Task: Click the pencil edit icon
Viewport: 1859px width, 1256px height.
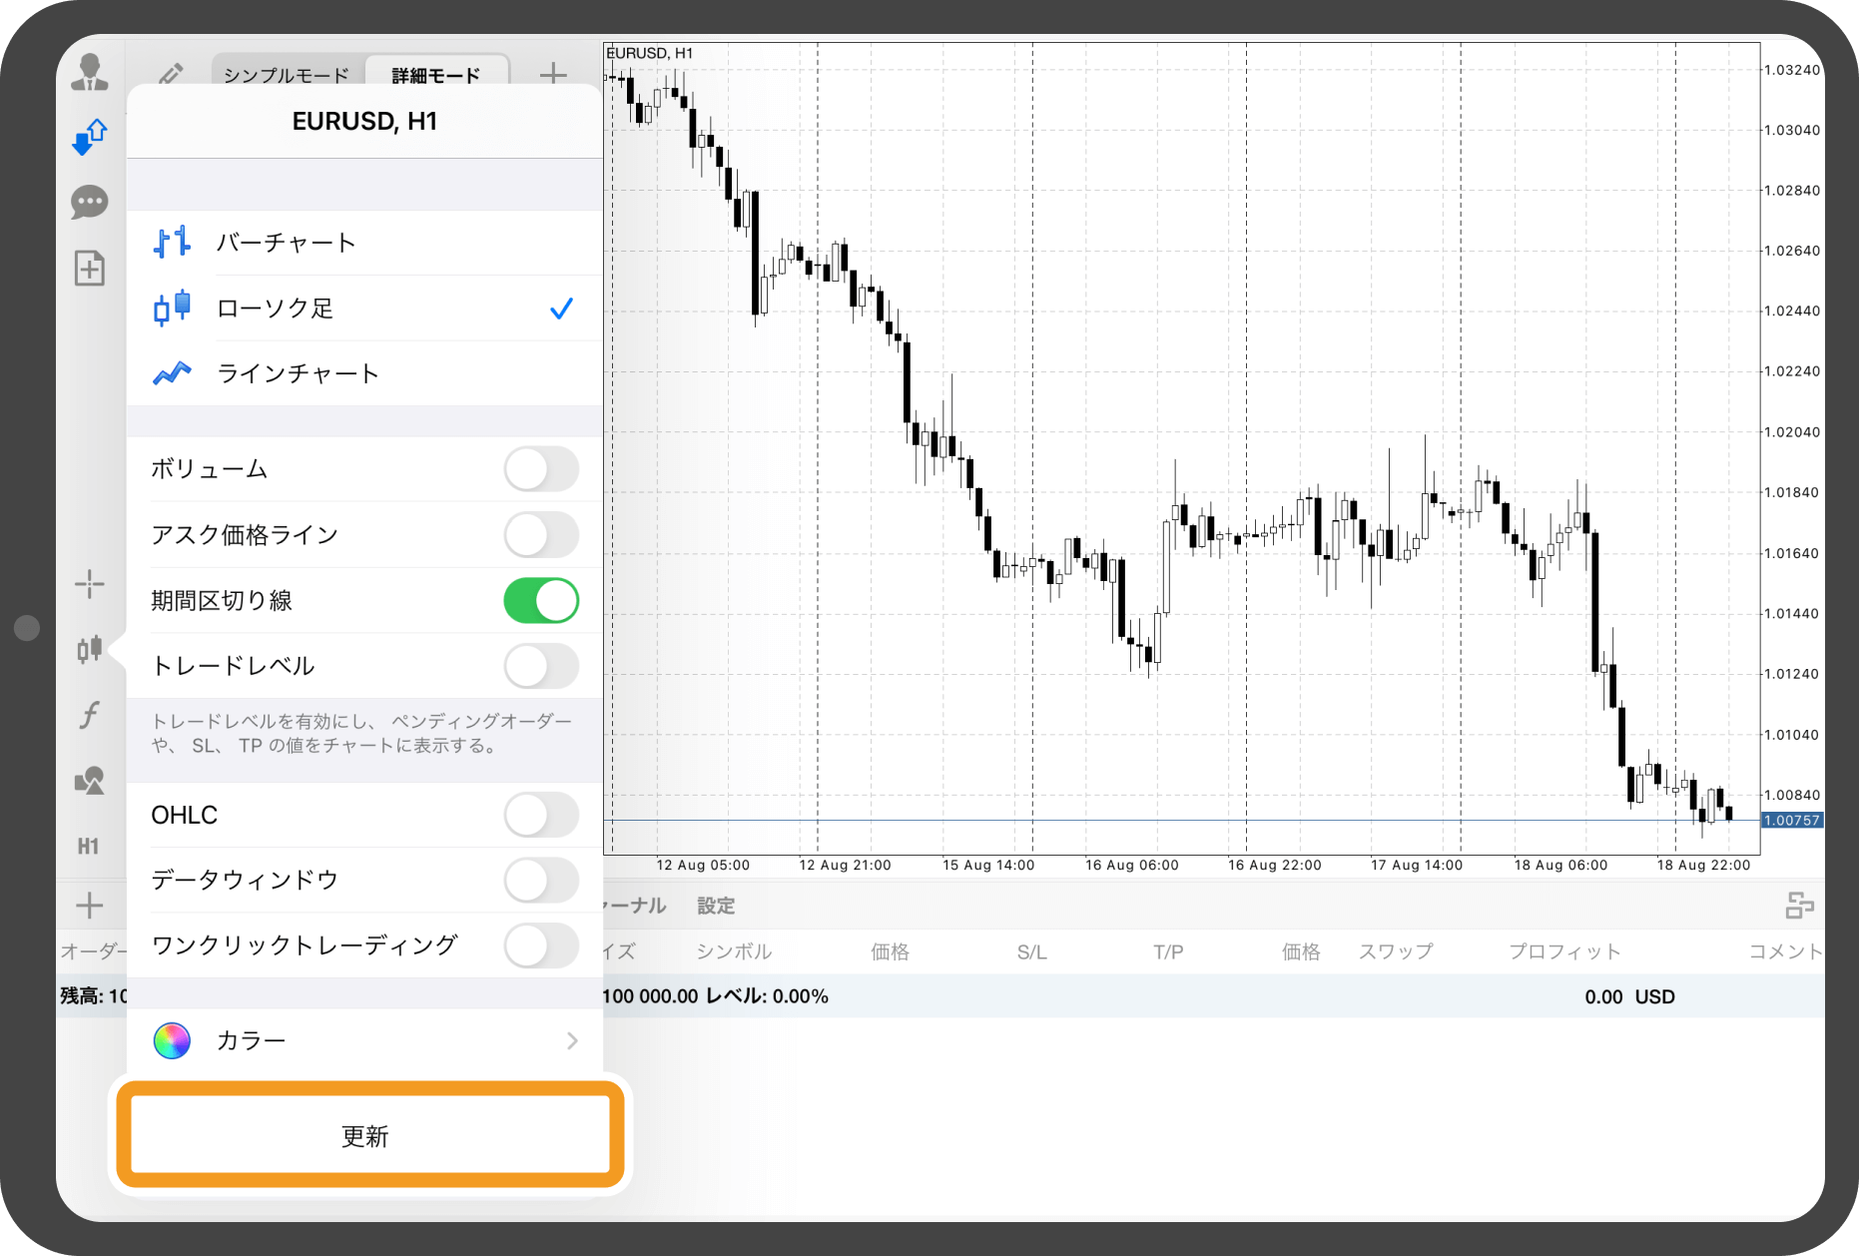Action: click(x=171, y=74)
